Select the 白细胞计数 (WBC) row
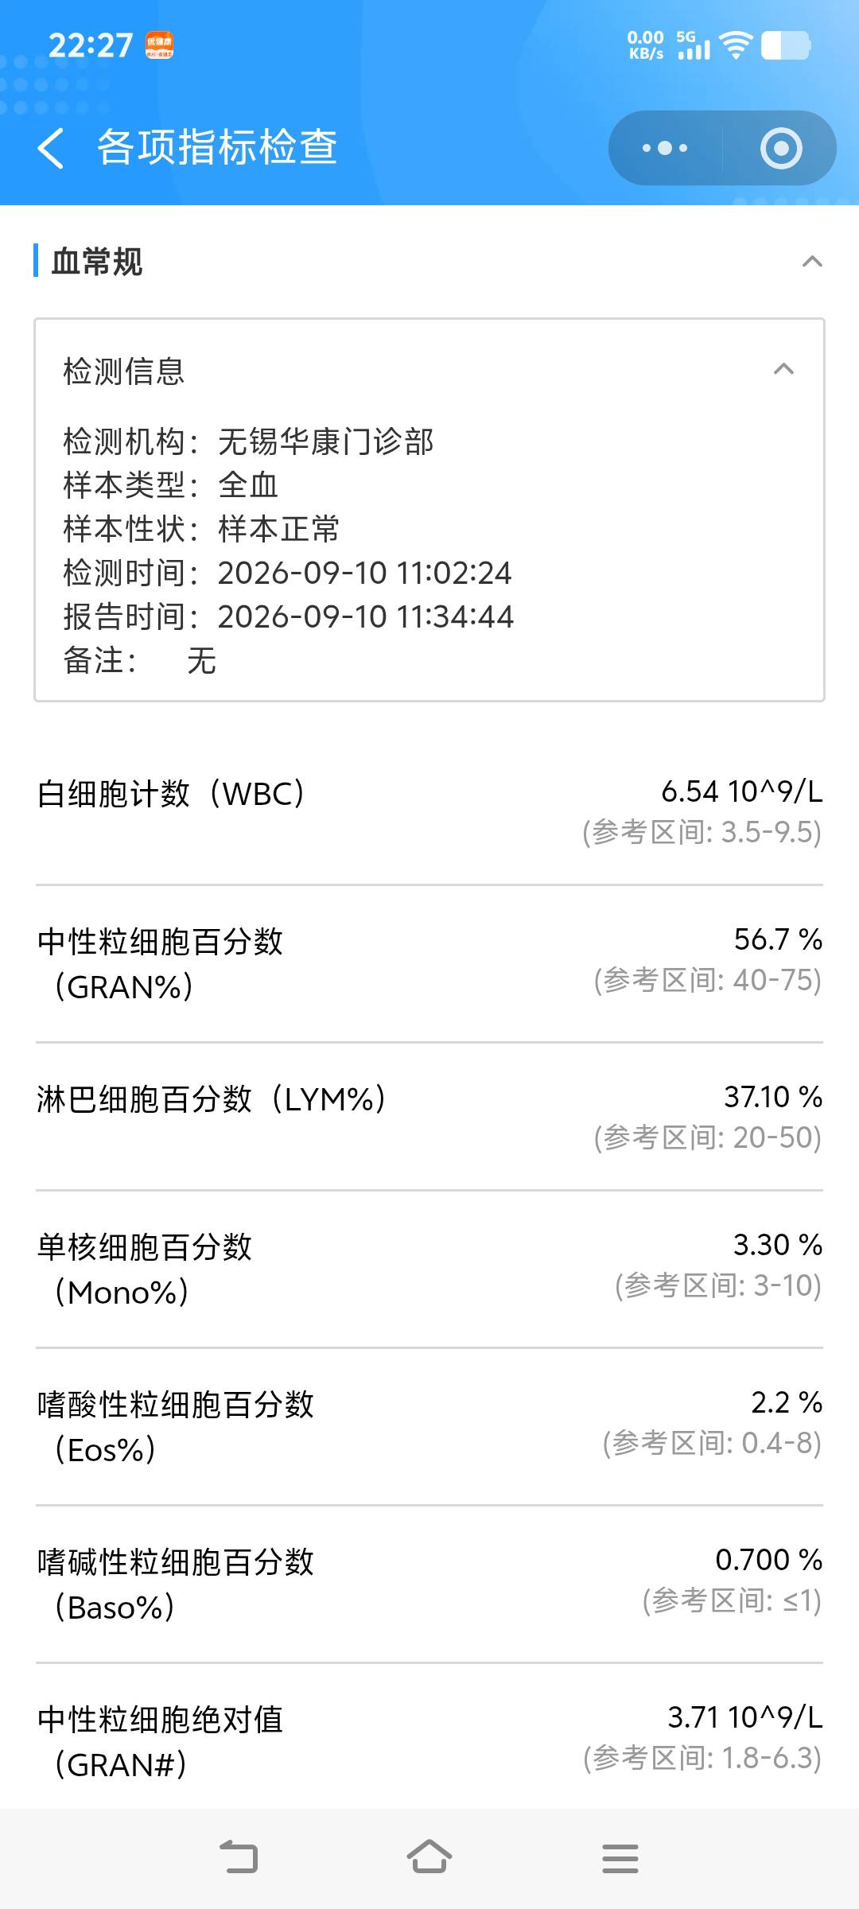This screenshot has width=859, height=1909. (429, 811)
